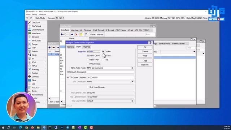Viewport: 231px width, 130px height.
Task: Toggle the Split User Domain checkbox
Action: point(88,87)
